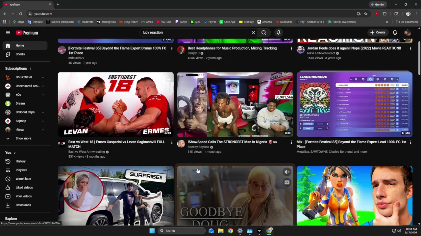Bookmark this page with star icon
Viewport: 421px width, 236px height.
tap(366, 14)
